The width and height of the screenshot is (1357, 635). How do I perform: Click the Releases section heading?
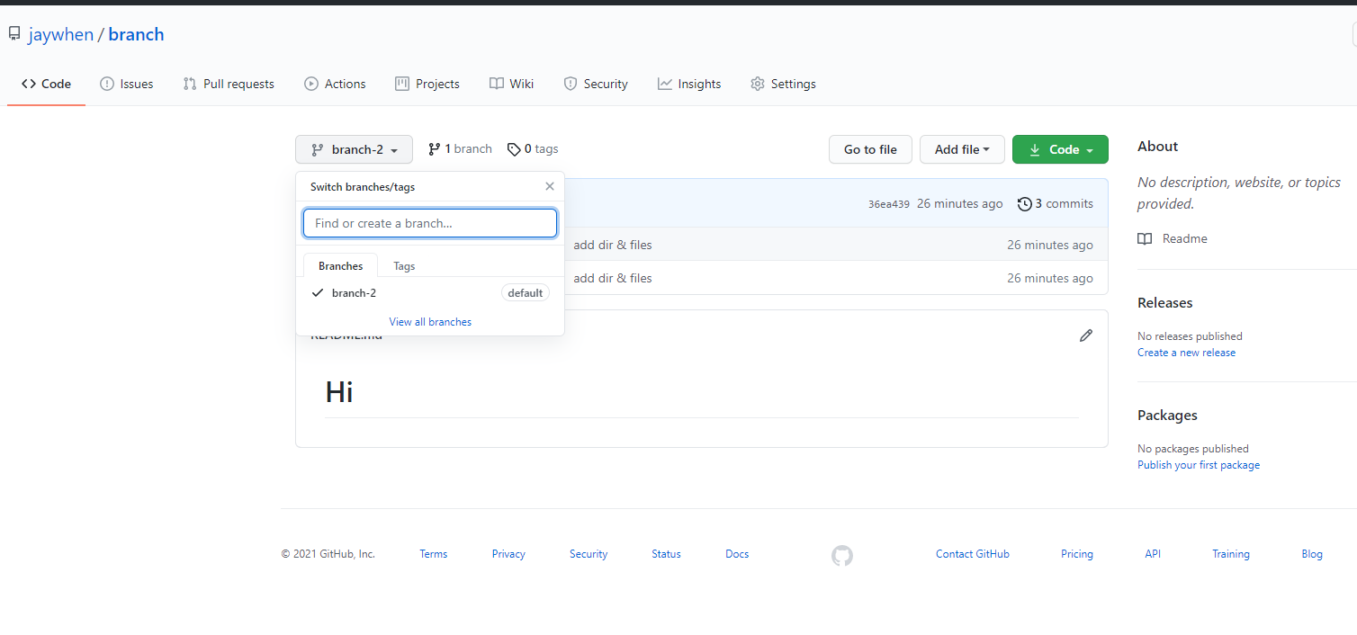1165,303
